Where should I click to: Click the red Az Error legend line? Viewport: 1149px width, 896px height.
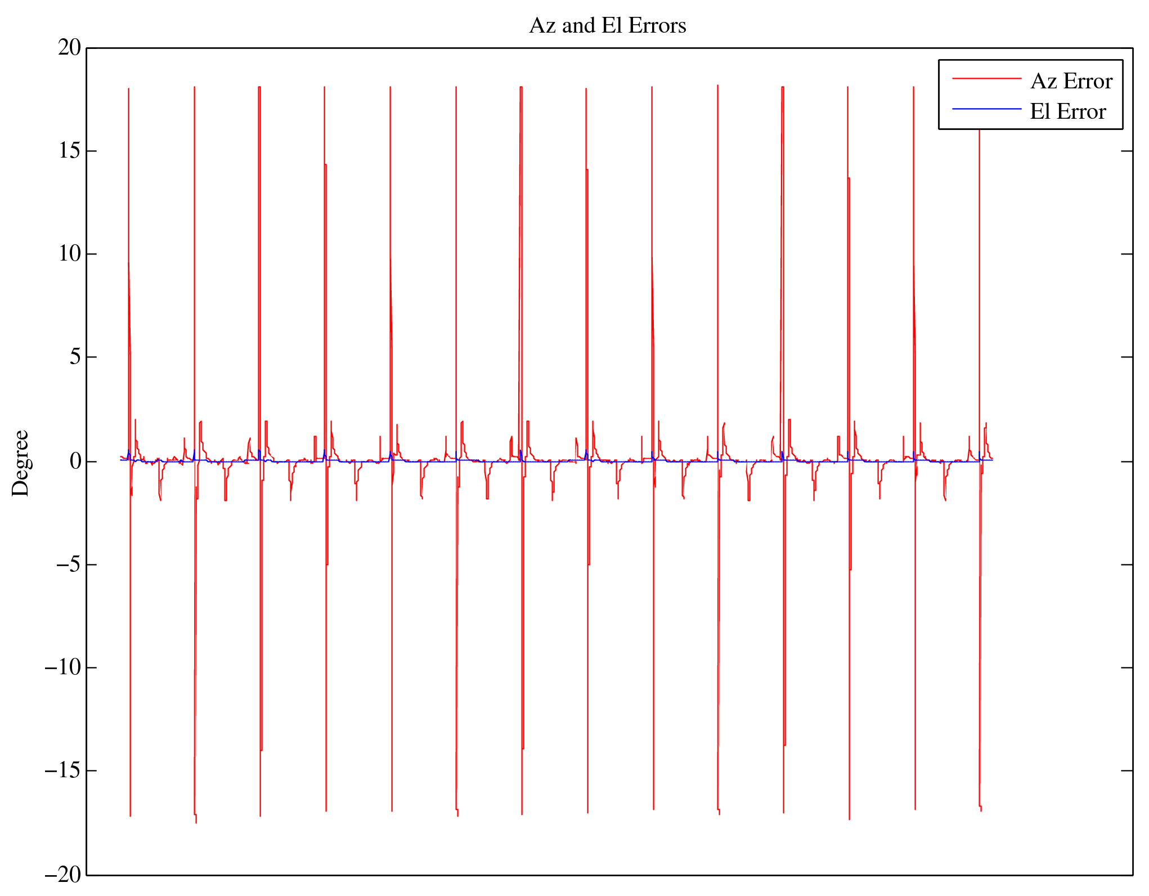coord(986,79)
